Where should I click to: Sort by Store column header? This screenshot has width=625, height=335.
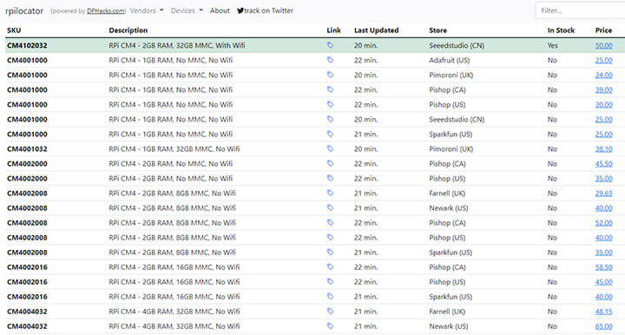pyautogui.click(x=437, y=30)
